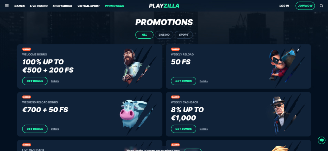The image size is (328, 151).
Task: Click Log In link
Action: (284, 6)
